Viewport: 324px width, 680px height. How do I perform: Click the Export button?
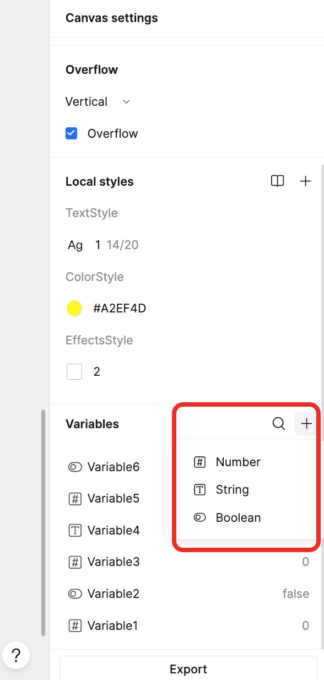188,668
